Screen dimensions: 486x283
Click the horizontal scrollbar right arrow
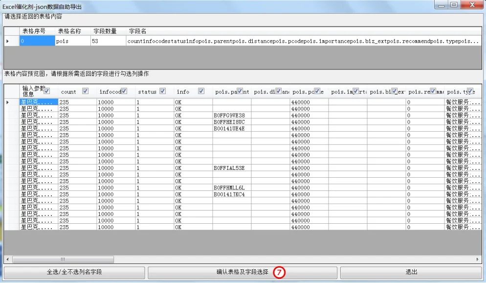coord(478,259)
